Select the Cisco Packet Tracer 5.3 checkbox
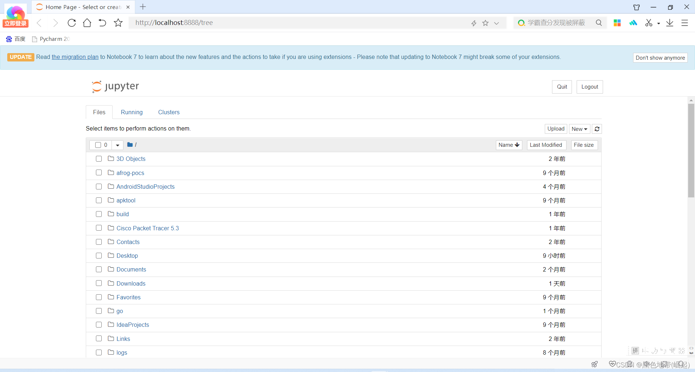695x372 pixels. pos(99,228)
